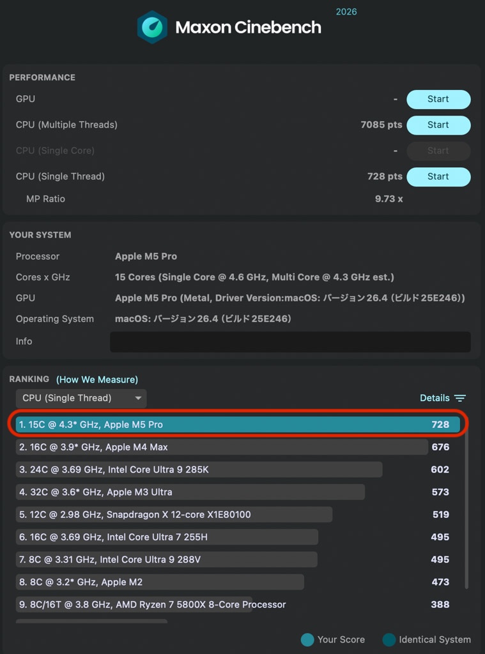Click the Maxon Cinebench logo icon
The width and height of the screenshot is (485, 654).
[x=152, y=27]
